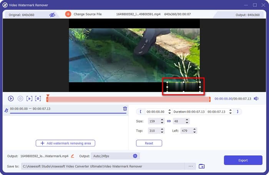Set the start point with the left bracket

[x=141, y=111]
